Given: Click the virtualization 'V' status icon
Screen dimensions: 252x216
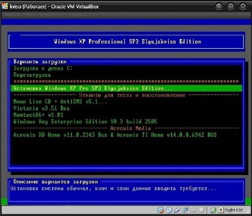Looking at the screenshot, I should click(x=202, y=210).
